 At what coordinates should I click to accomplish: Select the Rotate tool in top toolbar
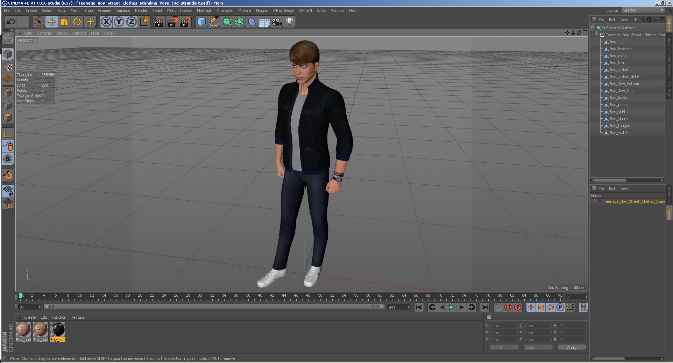(77, 22)
